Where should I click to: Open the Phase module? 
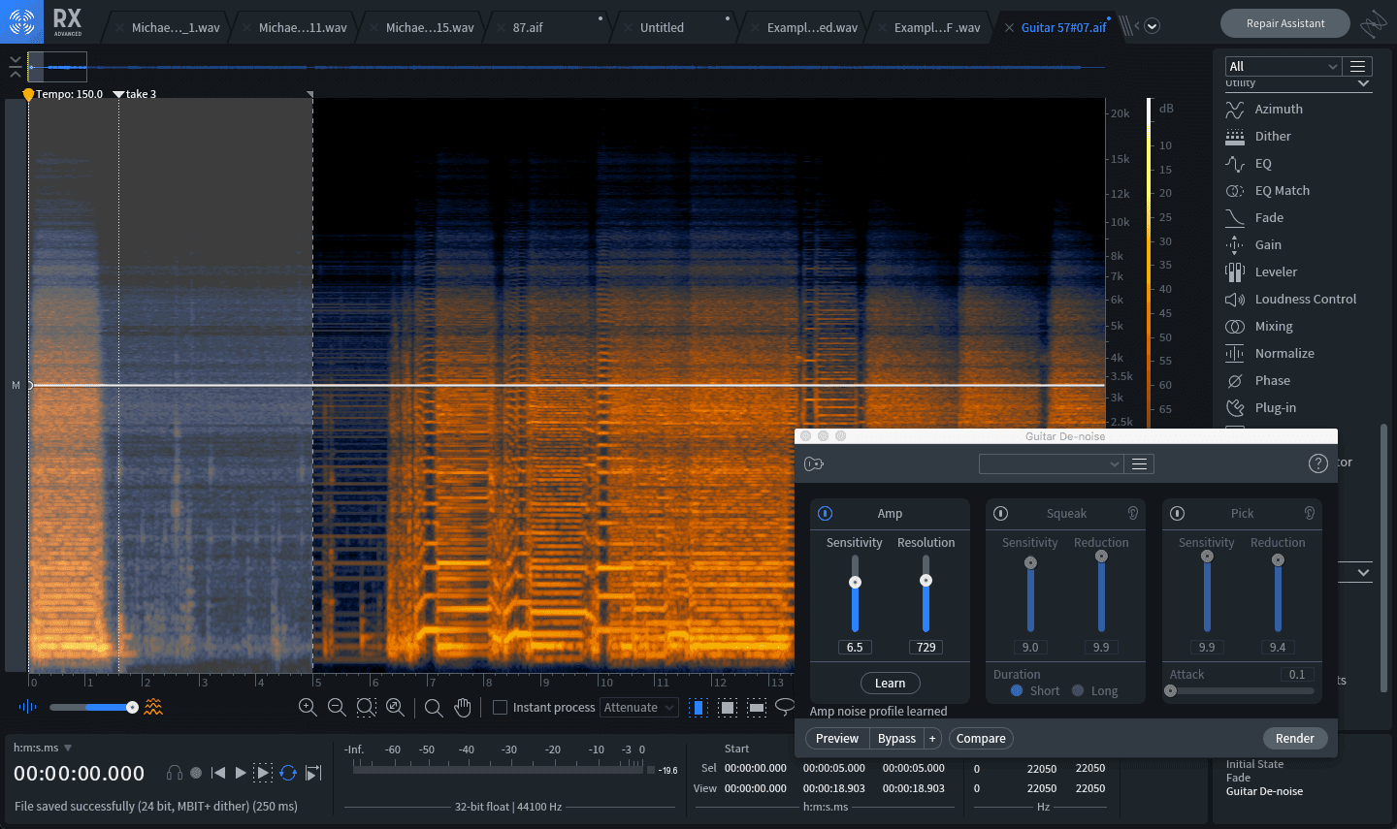(x=1272, y=381)
